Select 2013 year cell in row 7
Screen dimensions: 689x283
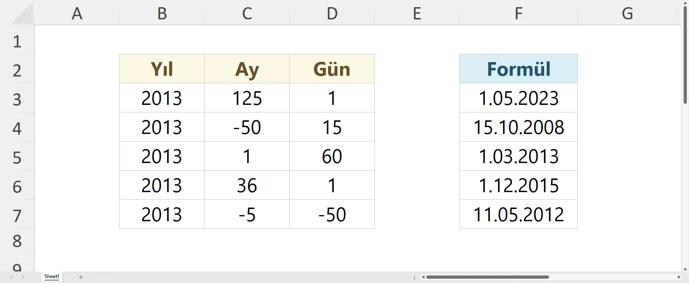(162, 214)
